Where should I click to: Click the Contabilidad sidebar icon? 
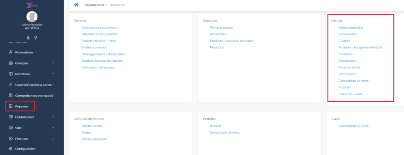[x=11, y=117]
